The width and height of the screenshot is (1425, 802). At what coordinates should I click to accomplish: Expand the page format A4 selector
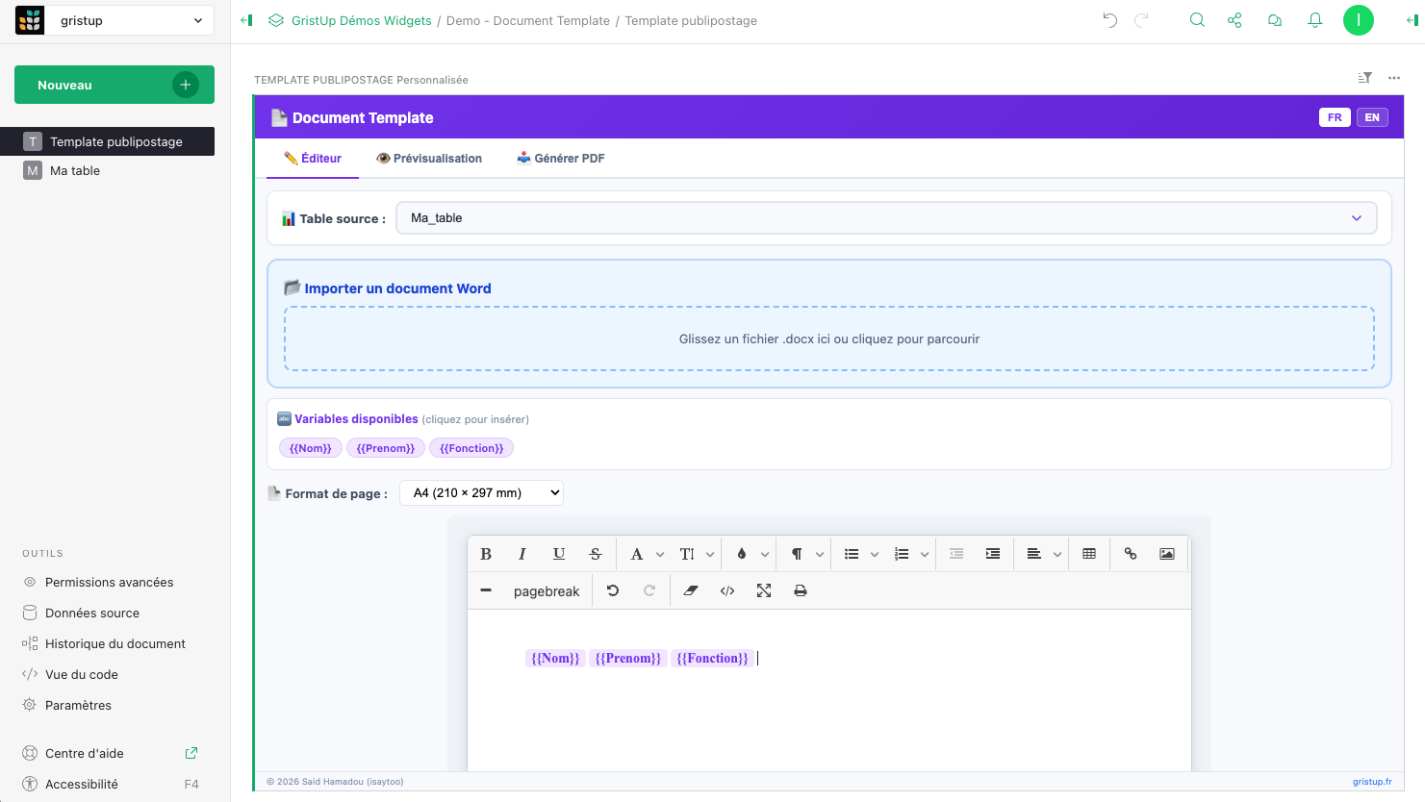point(481,493)
